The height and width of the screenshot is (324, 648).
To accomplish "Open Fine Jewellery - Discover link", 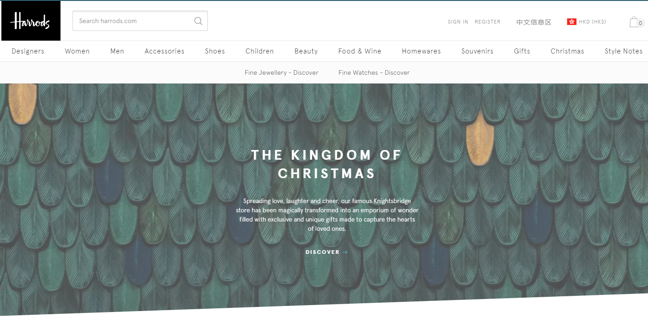I will 281,72.
